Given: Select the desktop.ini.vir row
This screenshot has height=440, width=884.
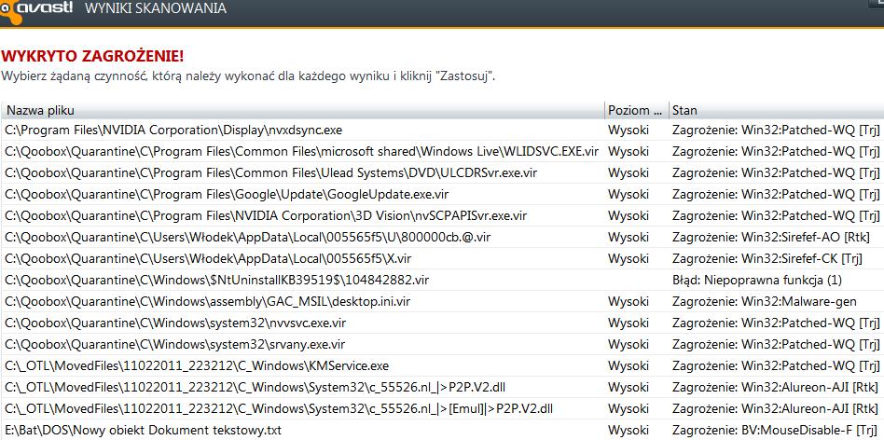Looking at the screenshot, I should (x=443, y=301).
